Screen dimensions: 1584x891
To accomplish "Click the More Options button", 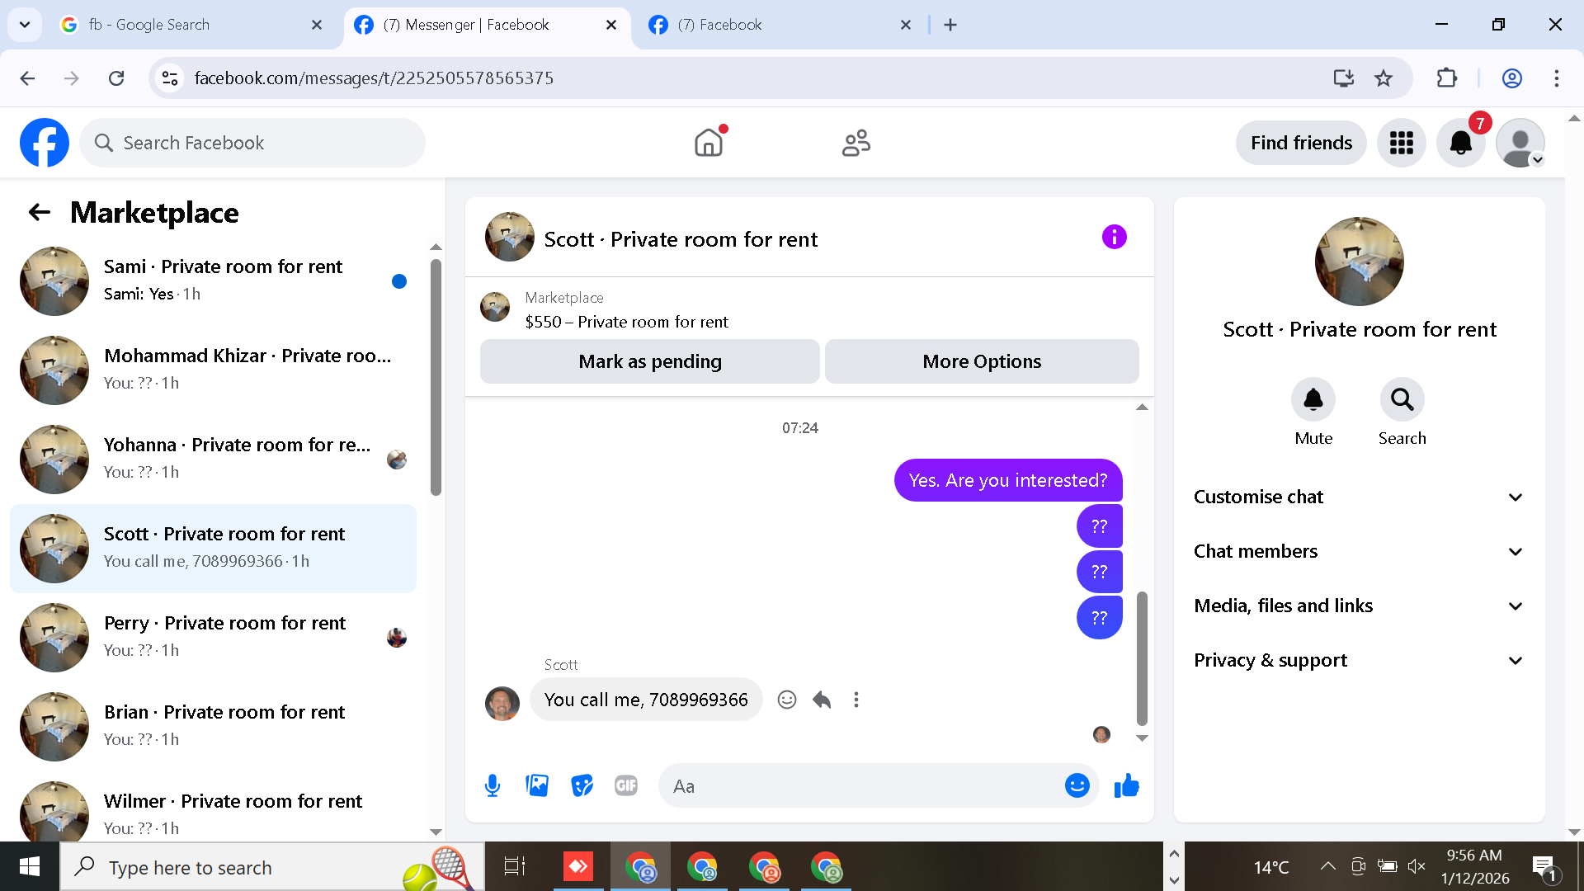I will pyautogui.click(x=982, y=361).
